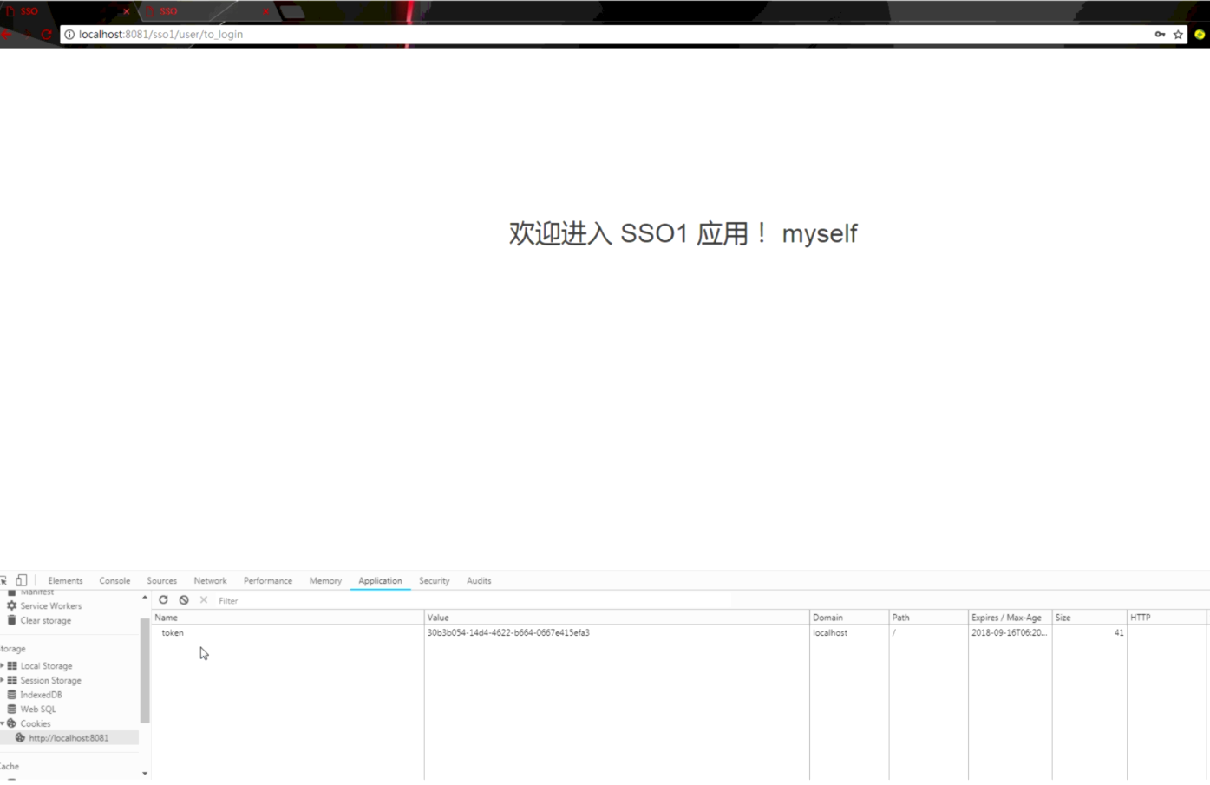Viewport: 1210px width, 785px height.
Task: Open the Audits tab
Action: point(479,581)
